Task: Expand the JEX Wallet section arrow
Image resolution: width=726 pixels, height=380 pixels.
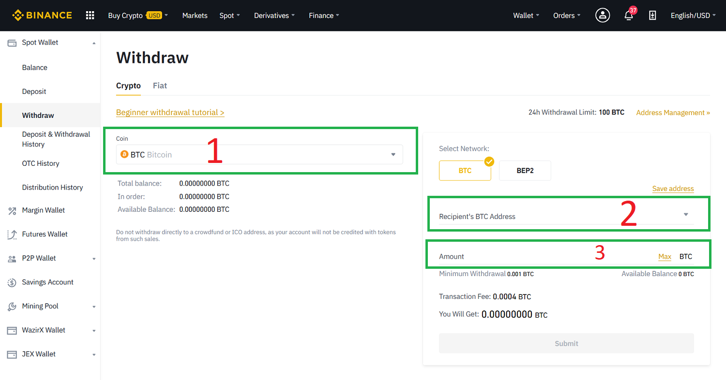Action: pyautogui.click(x=94, y=354)
